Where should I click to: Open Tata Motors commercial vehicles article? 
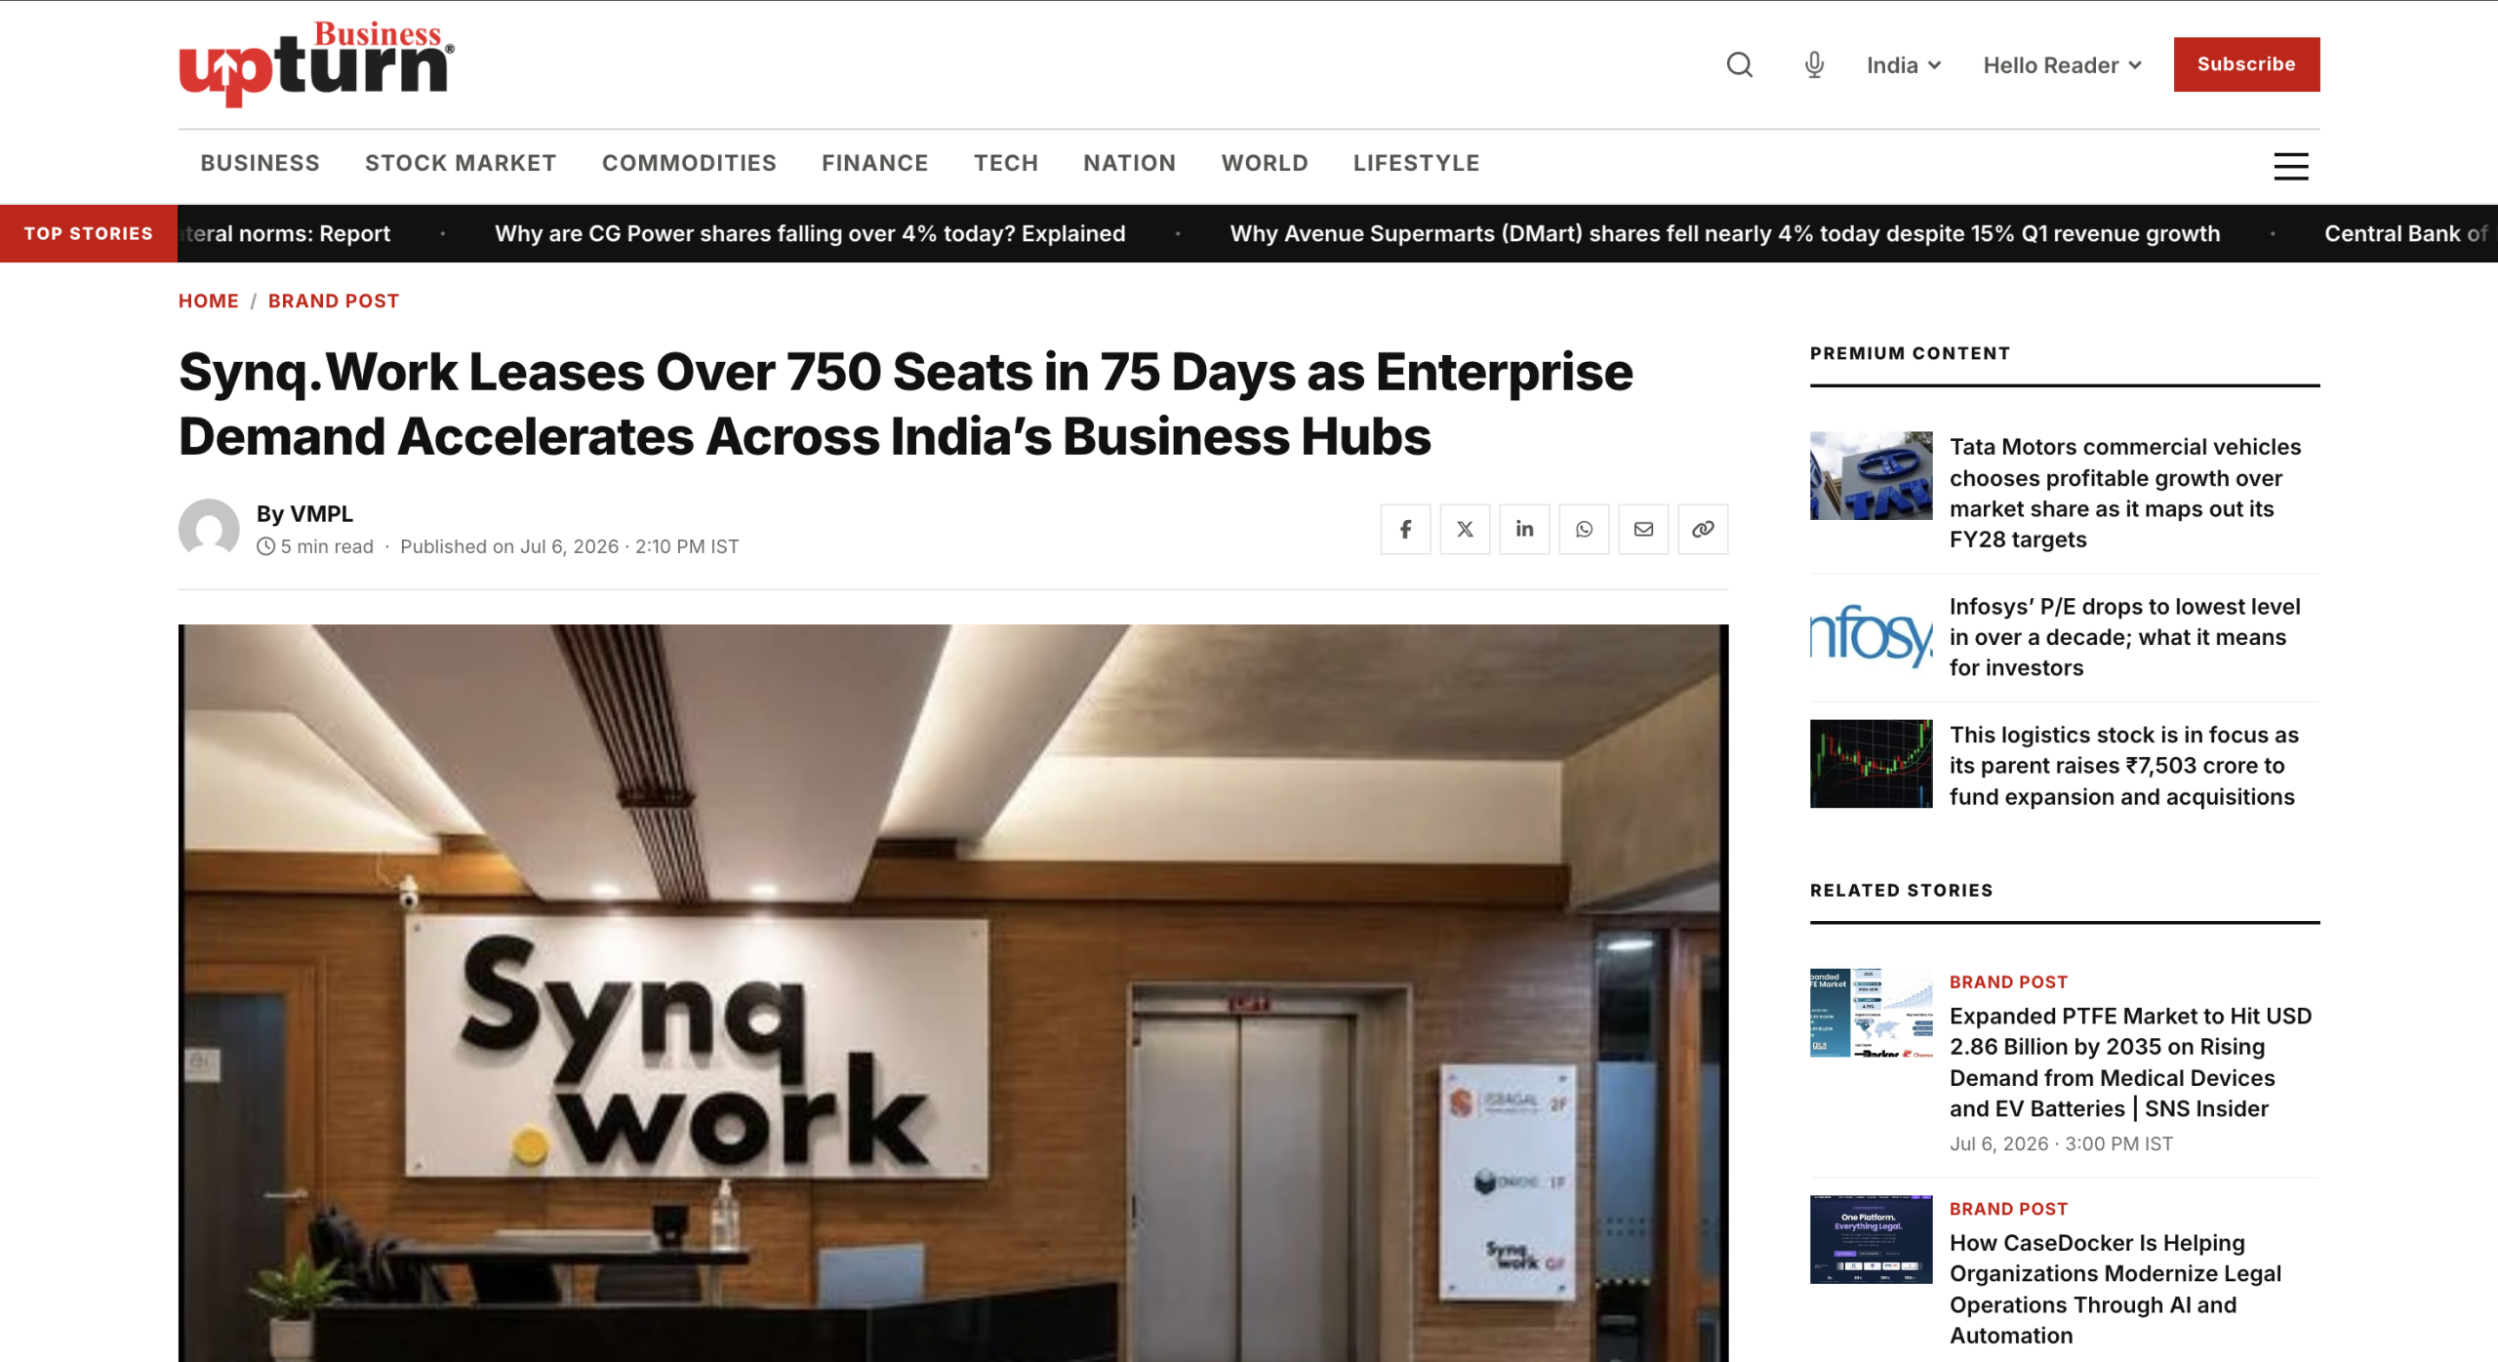coord(2125,493)
